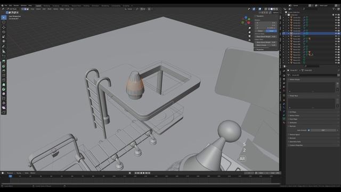Open the Global transform orientation dropdown

(129, 9)
